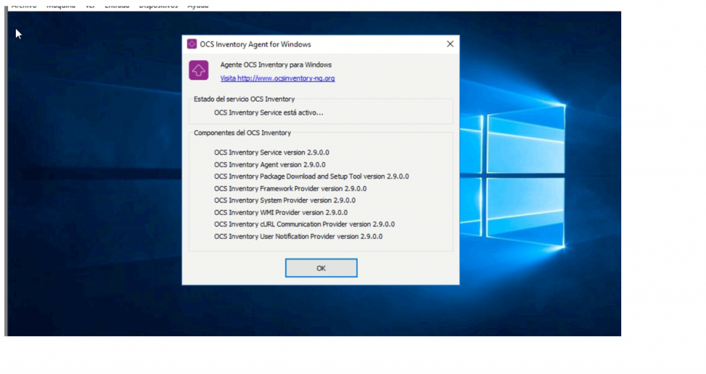This screenshot has width=706, height=374.
Task: Click the WMI Provider version line
Action: [x=281, y=212]
